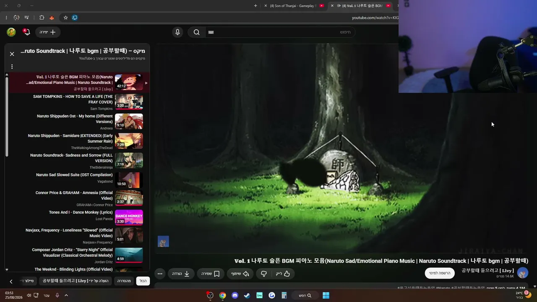The height and width of the screenshot is (302, 537).
Task: Play Navjaxx Loneliness Slowed thumbnail
Action: pos(129,236)
